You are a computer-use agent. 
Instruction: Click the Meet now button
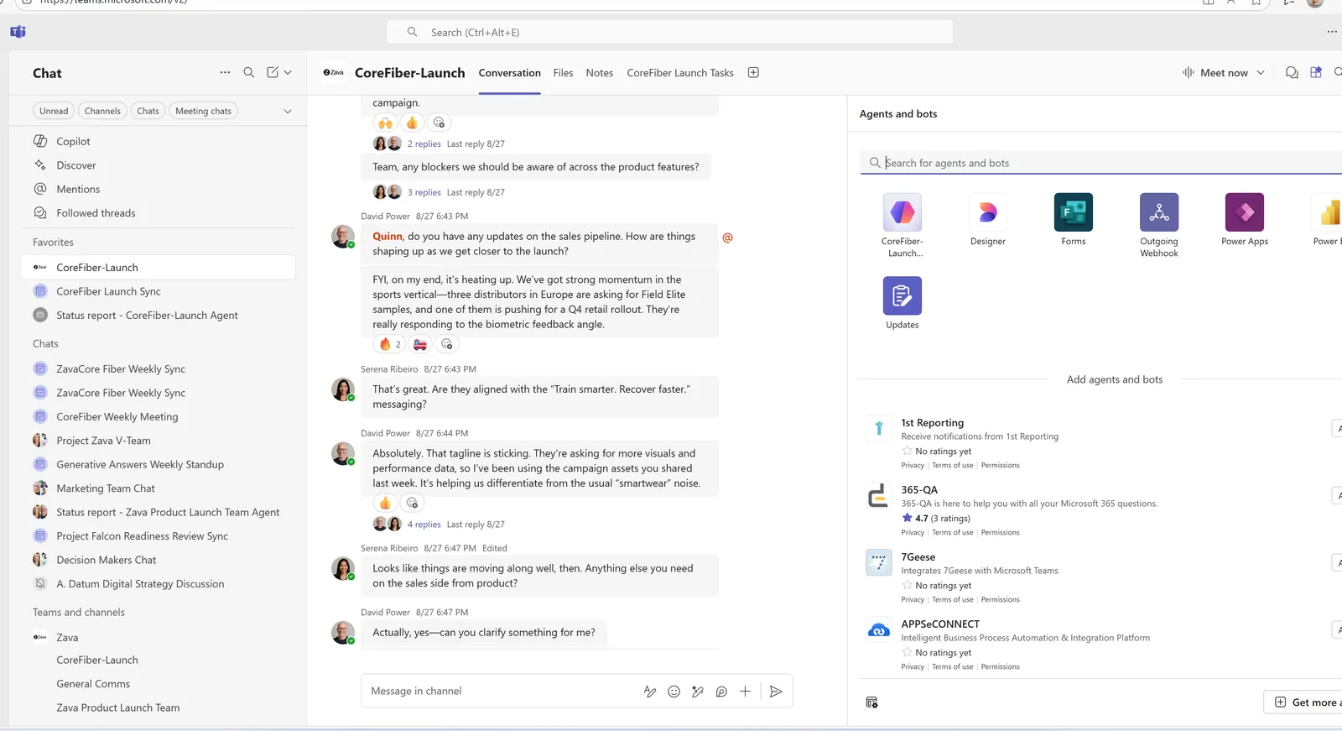1215,73
